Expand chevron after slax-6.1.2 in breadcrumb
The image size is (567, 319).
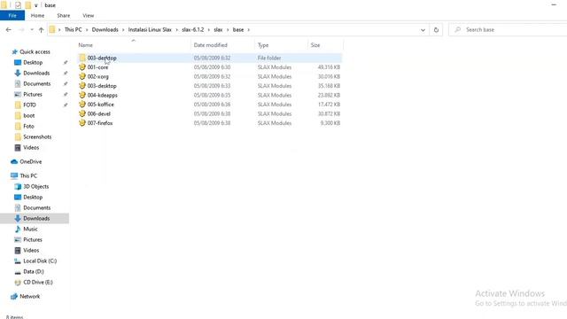coord(209,29)
